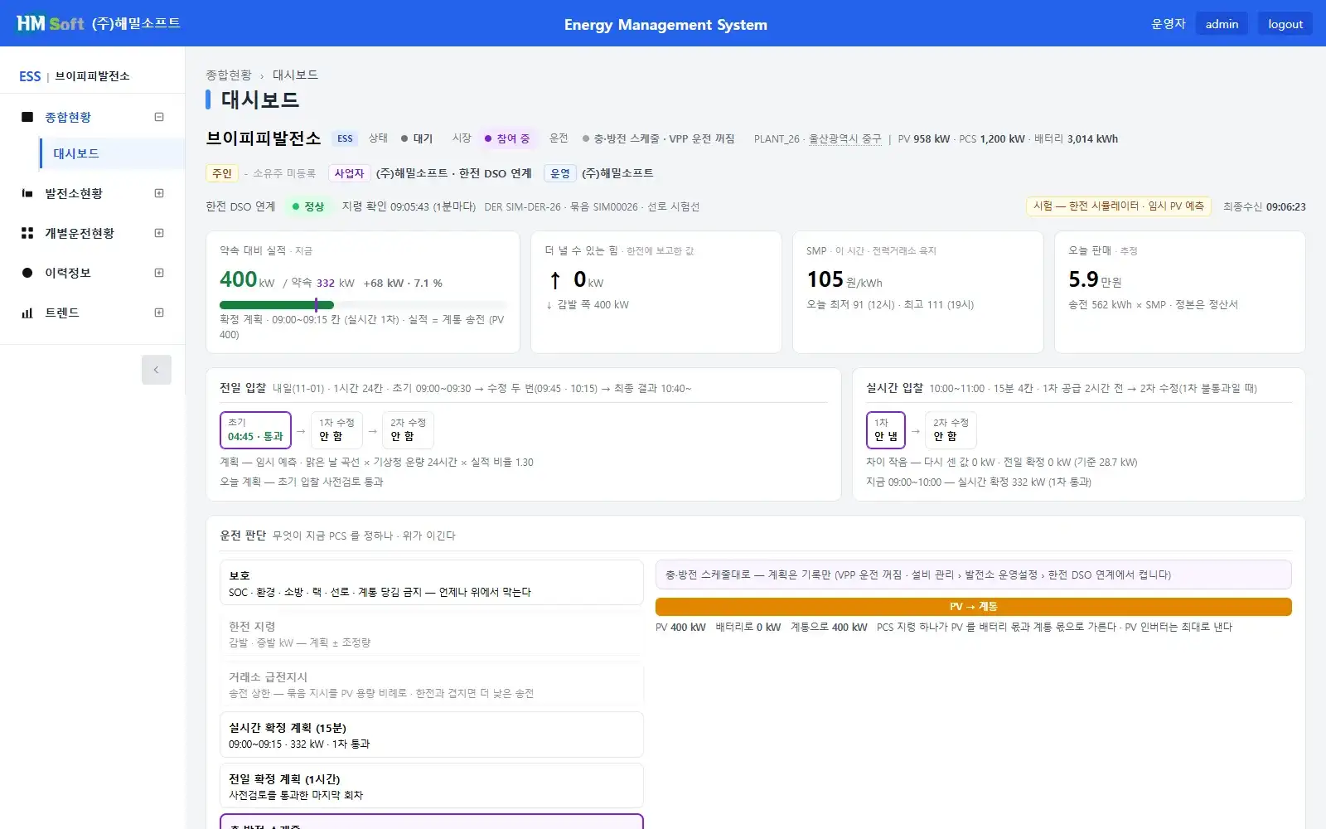This screenshot has width=1326, height=829.
Task: Select 실시간 입찰 1차 안 냄 step
Action: (886, 429)
